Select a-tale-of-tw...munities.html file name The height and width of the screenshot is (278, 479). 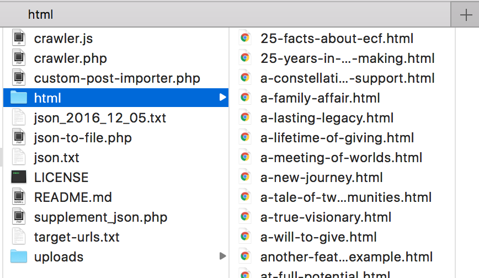click(x=346, y=197)
